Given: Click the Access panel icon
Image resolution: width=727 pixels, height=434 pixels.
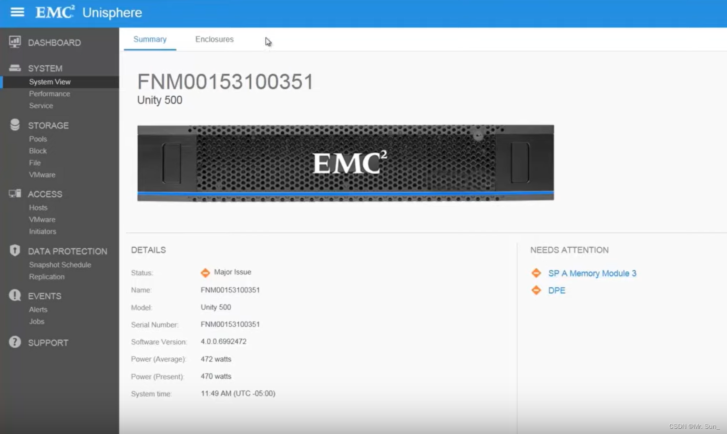Looking at the screenshot, I should point(14,193).
